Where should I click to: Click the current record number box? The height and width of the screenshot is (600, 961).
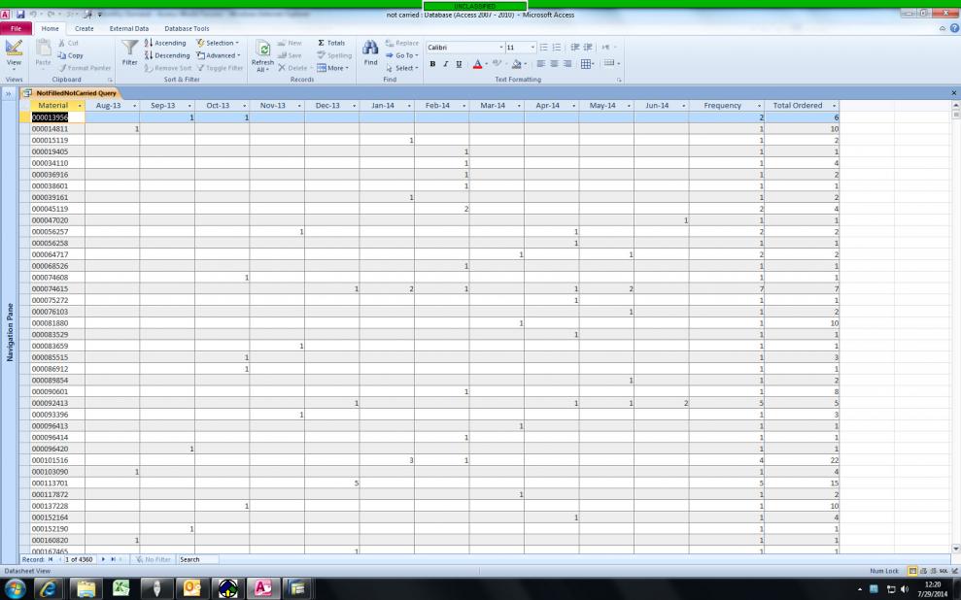(79, 559)
